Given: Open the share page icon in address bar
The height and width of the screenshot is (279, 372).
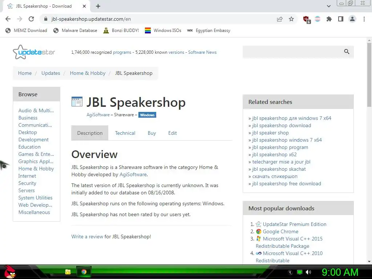Looking at the screenshot, I should [280, 19].
